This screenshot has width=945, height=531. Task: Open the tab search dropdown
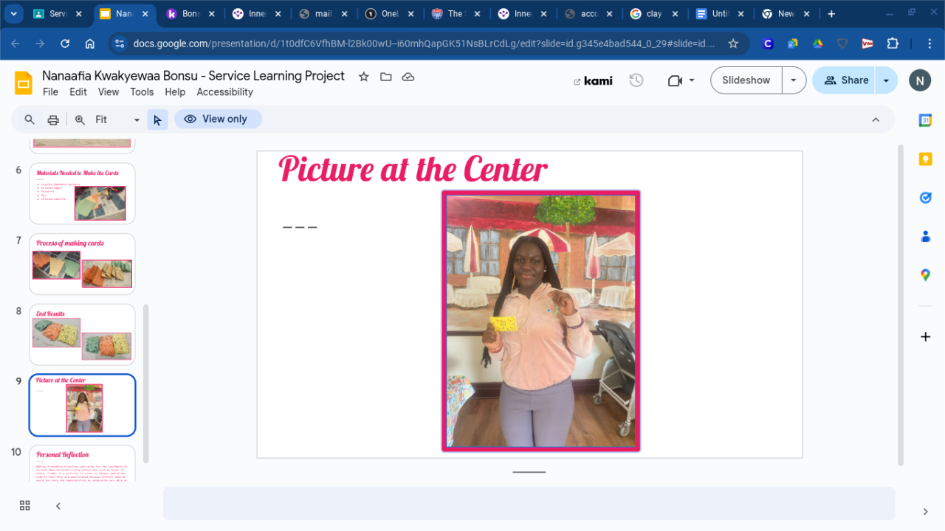pyautogui.click(x=13, y=14)
